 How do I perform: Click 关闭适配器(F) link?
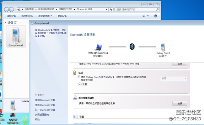click(x=42, y=115)
